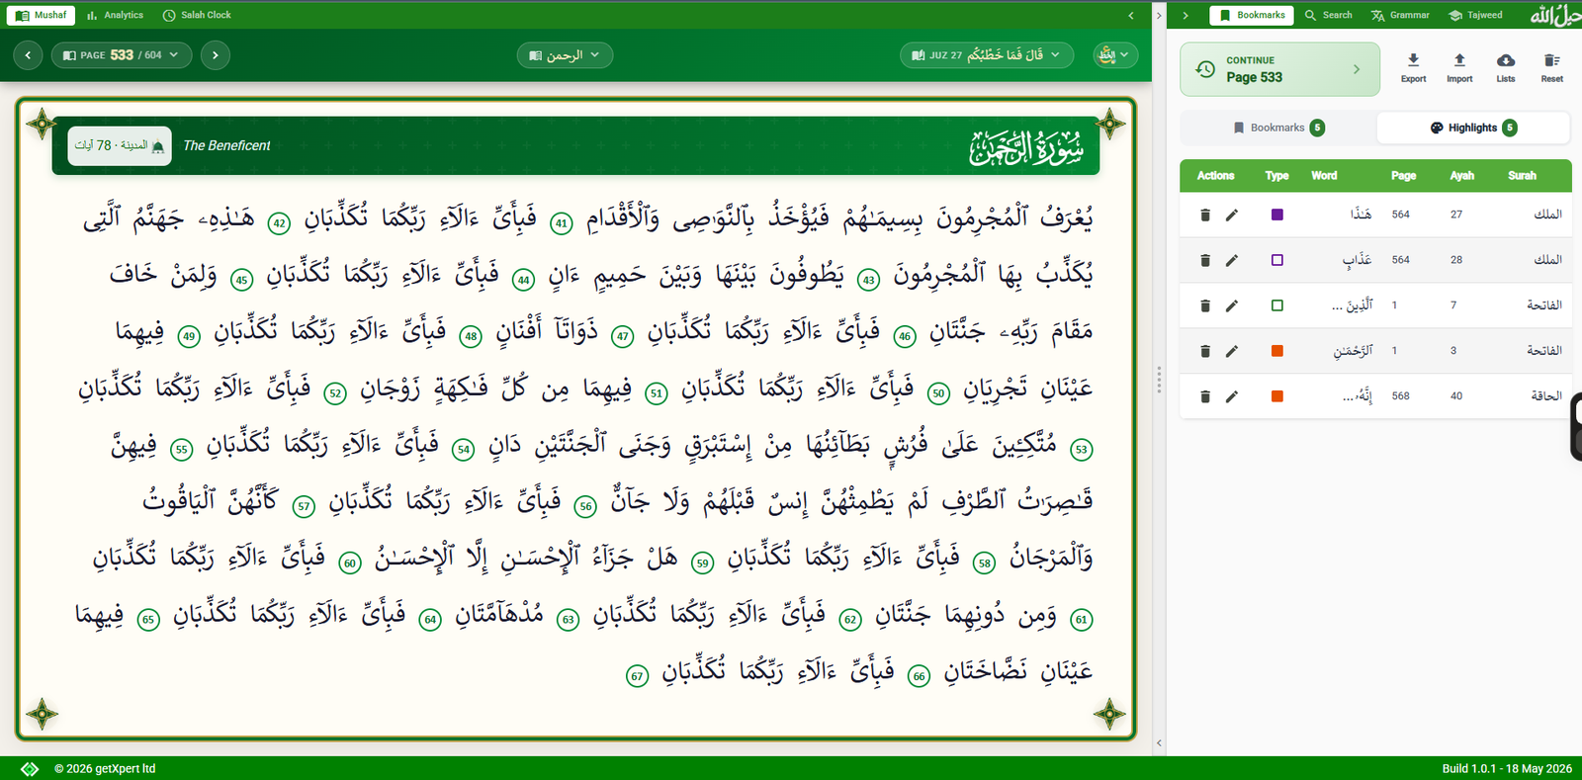1582x780 pixels.
Task: Click the ayah 55 verse marker
Action: click(x=181, y=450)
